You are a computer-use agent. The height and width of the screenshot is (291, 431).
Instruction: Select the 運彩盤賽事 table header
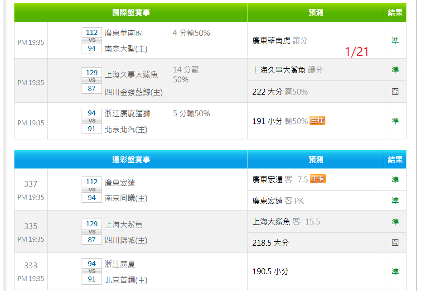click(131, 159)
